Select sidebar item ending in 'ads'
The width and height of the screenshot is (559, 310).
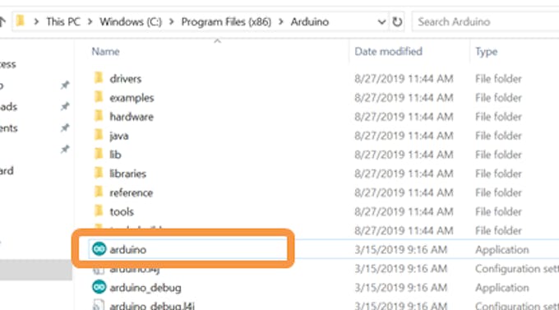pos(8,106)
